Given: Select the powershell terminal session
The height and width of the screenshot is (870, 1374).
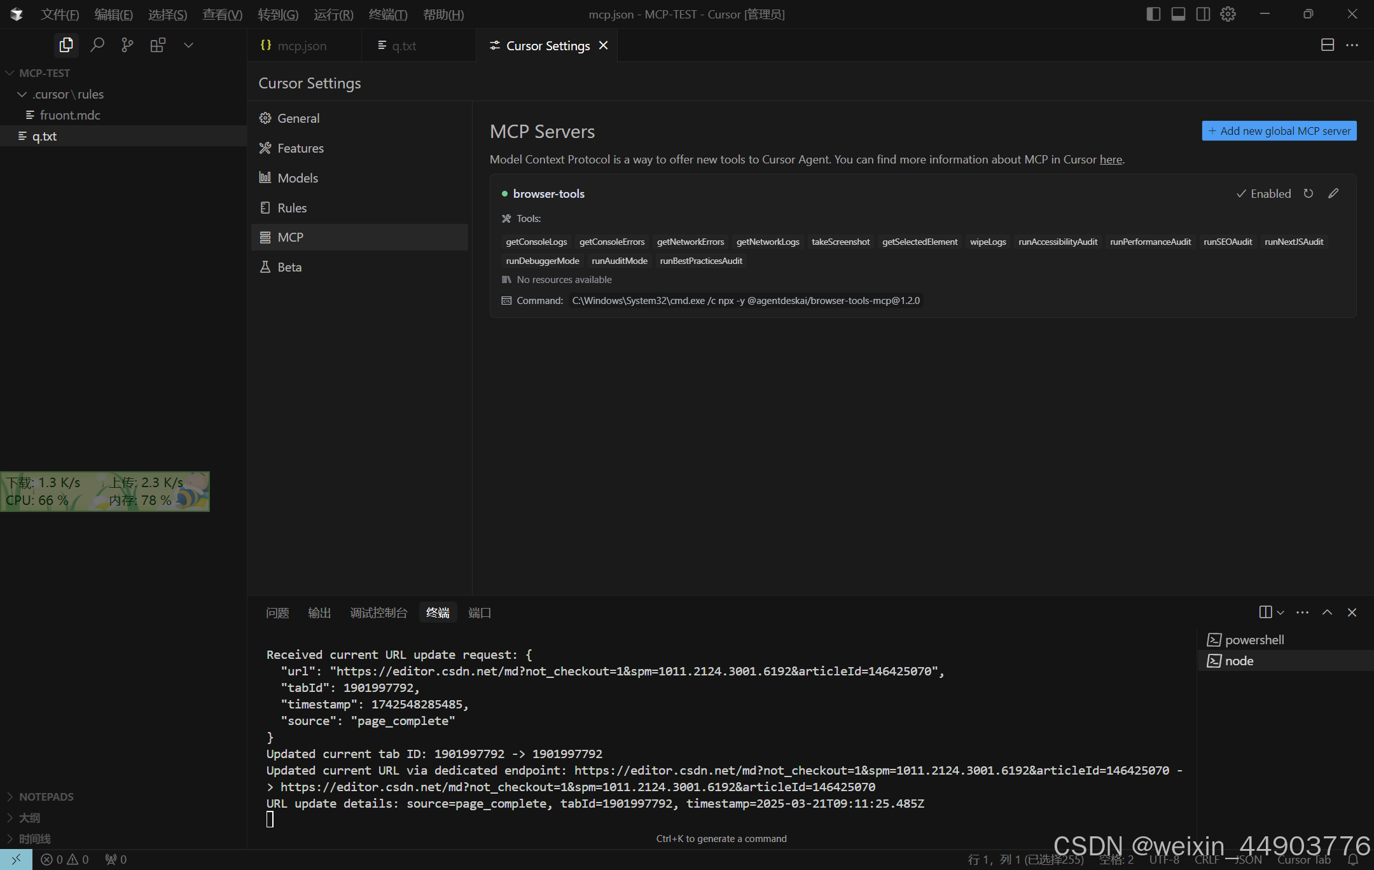Looking at the screenshot, I should (x=1254, y=640).
